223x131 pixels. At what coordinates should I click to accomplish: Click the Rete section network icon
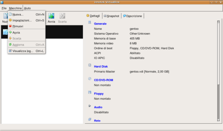[x=90, y=119]
